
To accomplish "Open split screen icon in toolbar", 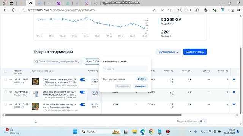I will (189, 10).
